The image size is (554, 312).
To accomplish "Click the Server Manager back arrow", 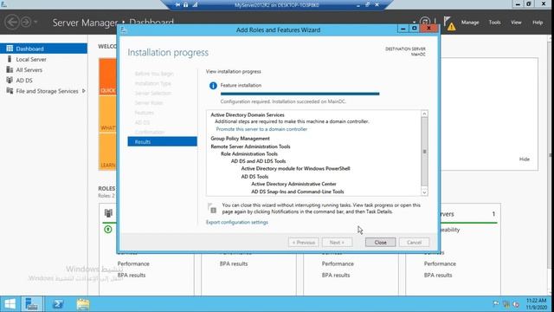I will tap(12, 23).
